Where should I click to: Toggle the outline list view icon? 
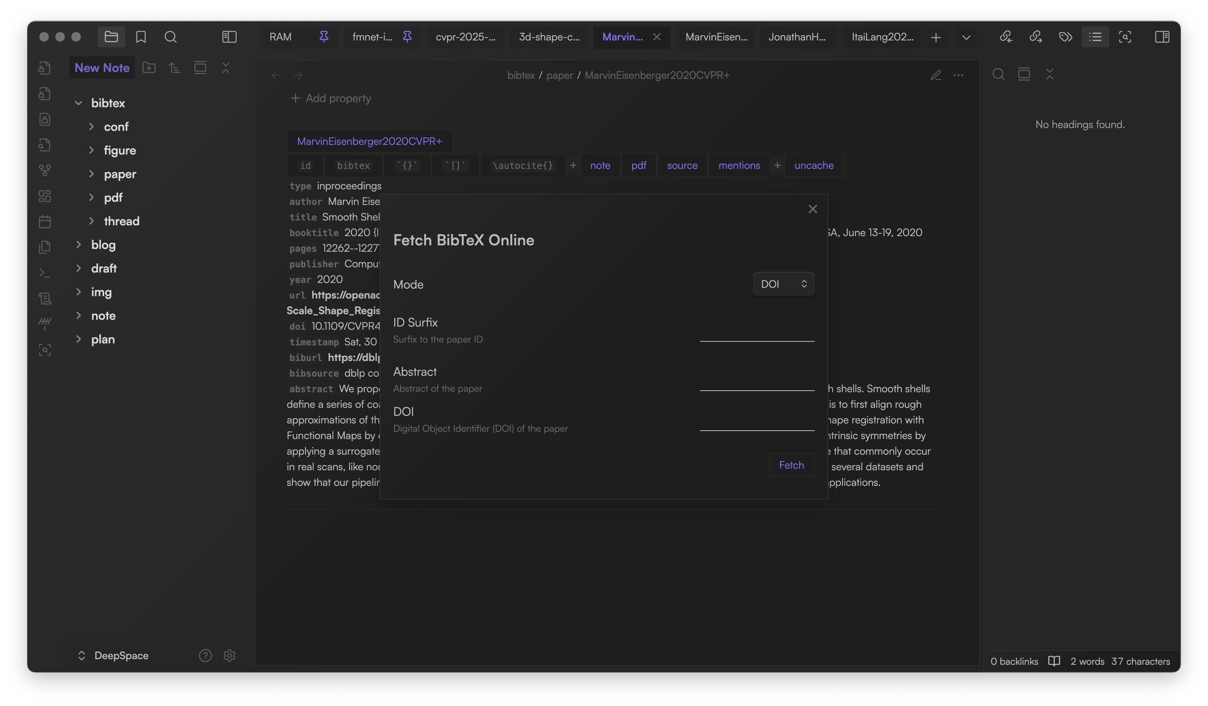pos(1095,37)
